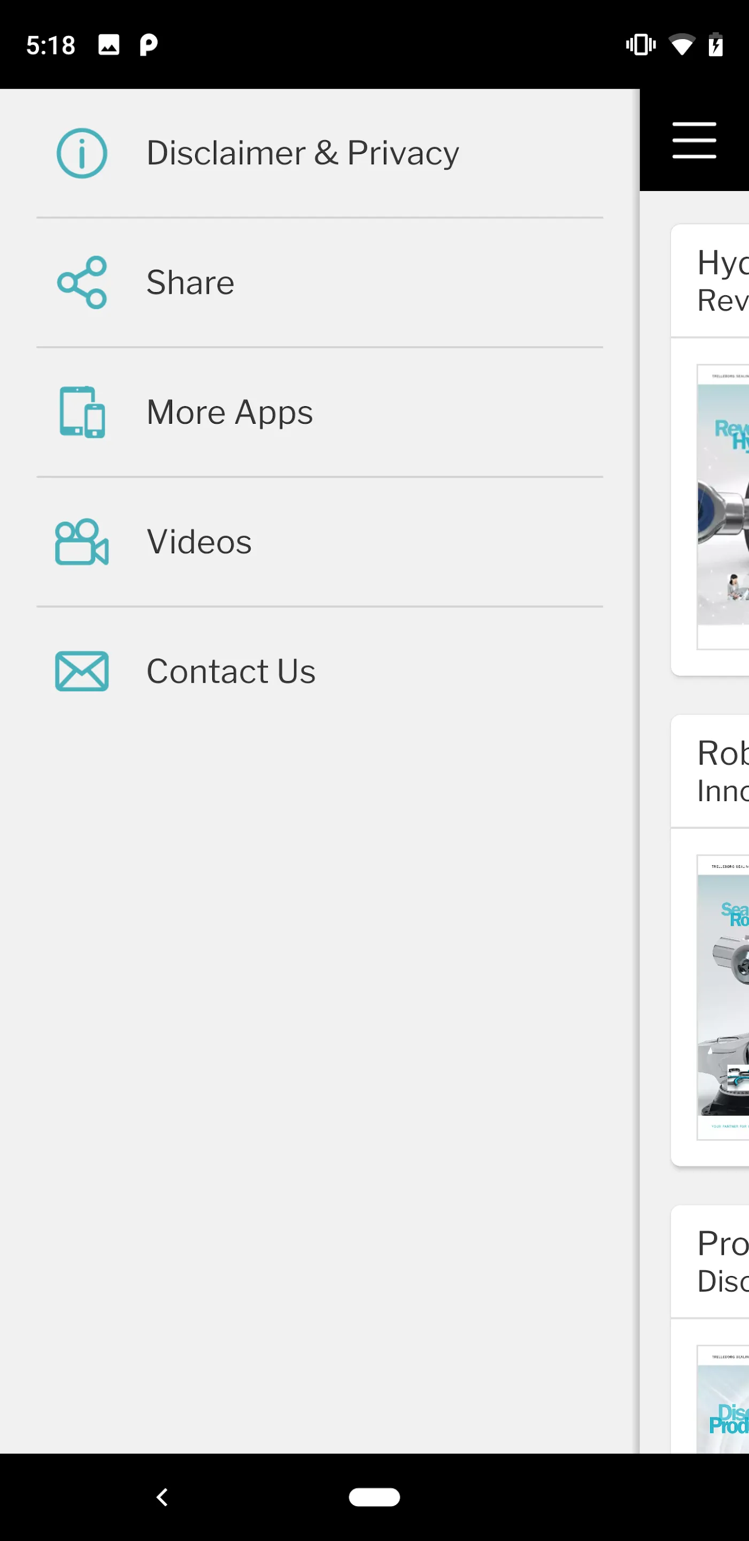Tap the 5:18 clock in status bar

click(x=51, y=45)
